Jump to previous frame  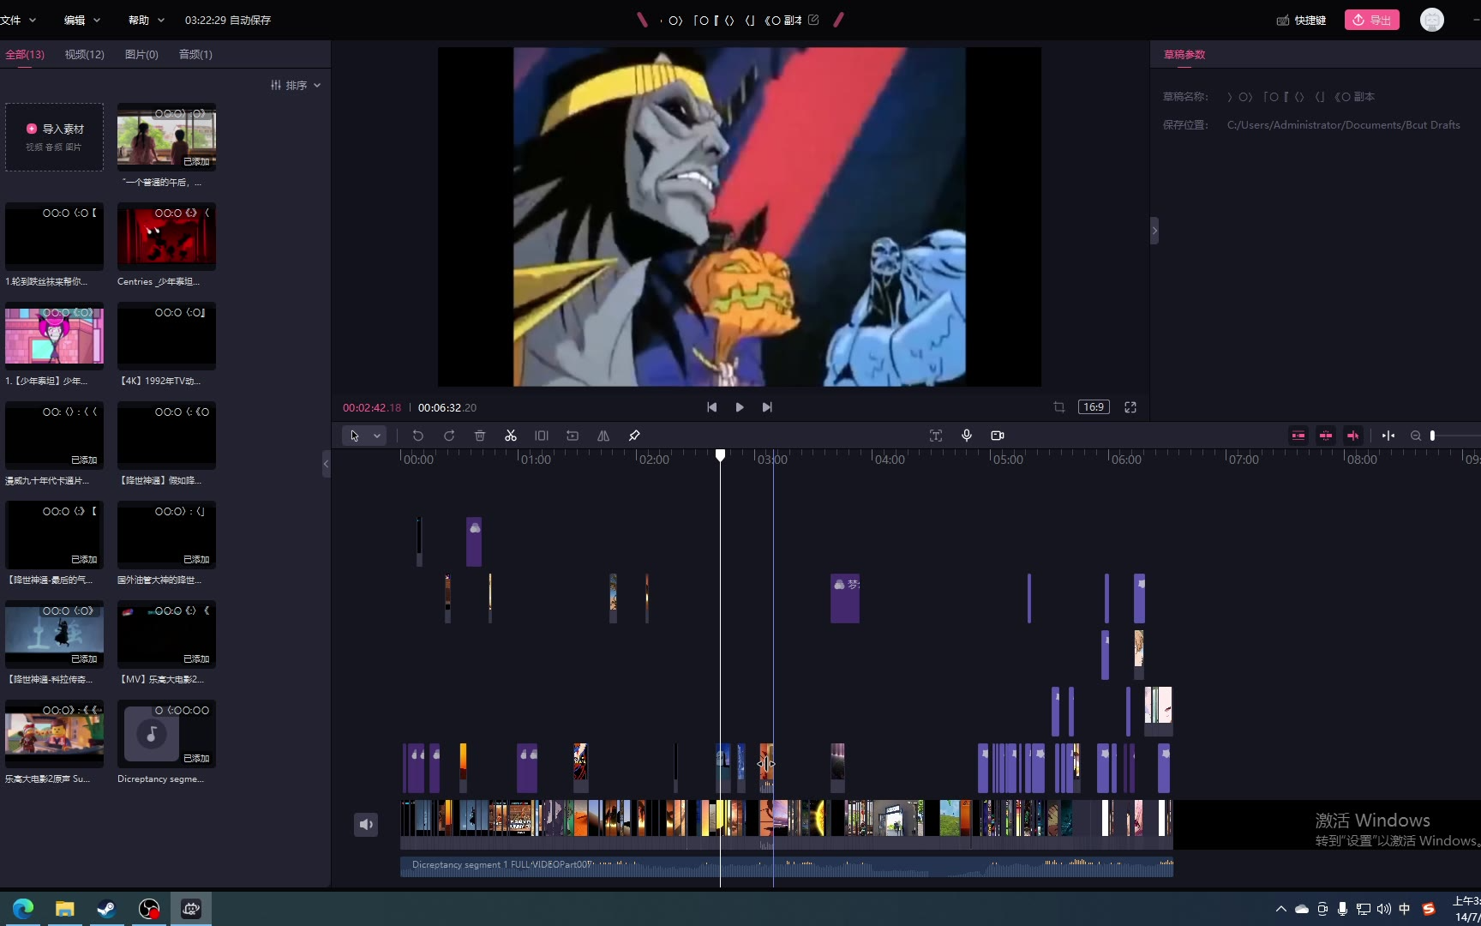tap(711, 407)
